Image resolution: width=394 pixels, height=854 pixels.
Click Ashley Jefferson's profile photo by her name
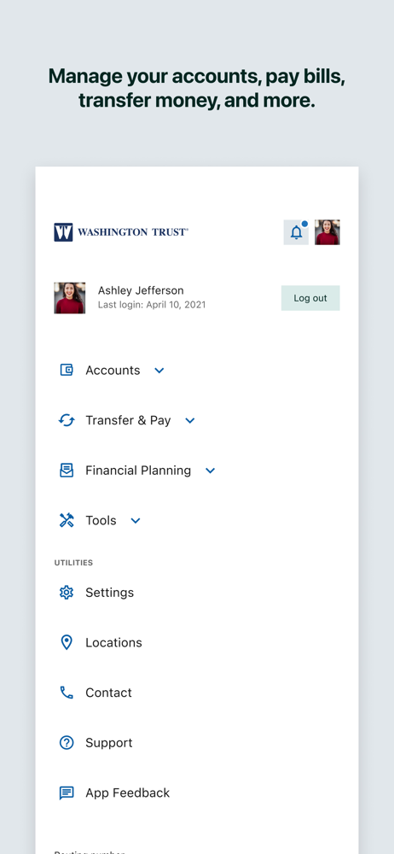(x=70, y=298)
